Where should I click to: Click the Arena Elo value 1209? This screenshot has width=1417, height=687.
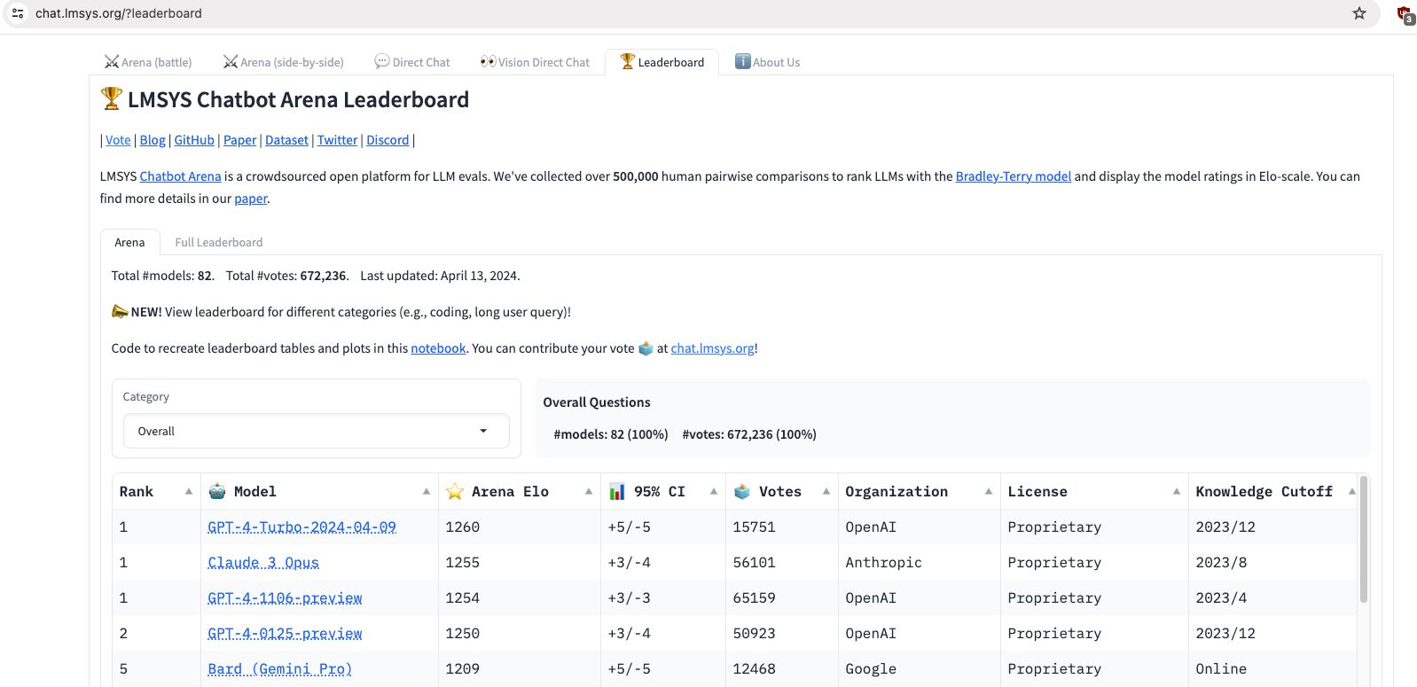[x=462, y=668]
